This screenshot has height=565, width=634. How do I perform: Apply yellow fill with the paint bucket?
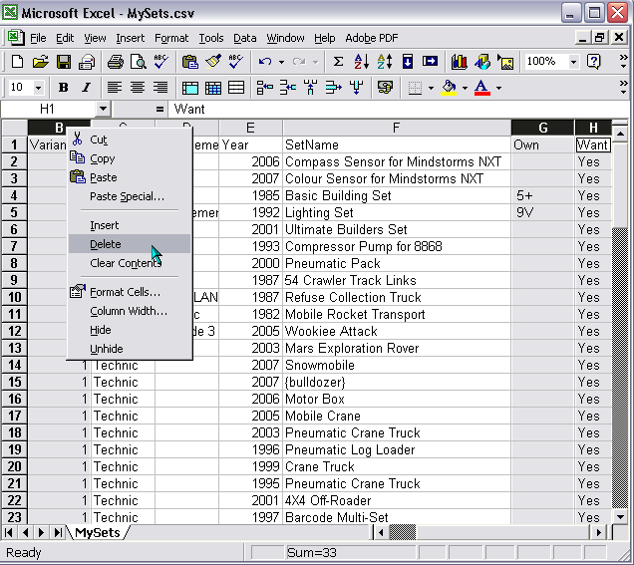pyautogui.click(x=450, y=88)
